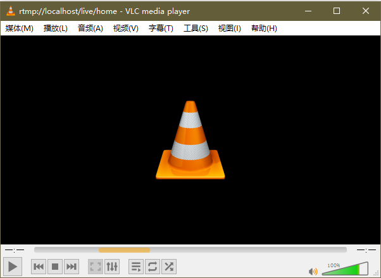
Task: Open the 工具(S) menu
Action: (x=196, y=28)
